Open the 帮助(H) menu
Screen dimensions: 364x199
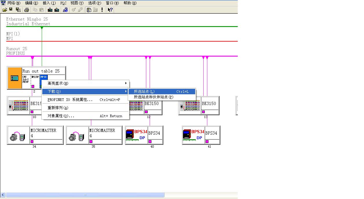pos(130,3)
